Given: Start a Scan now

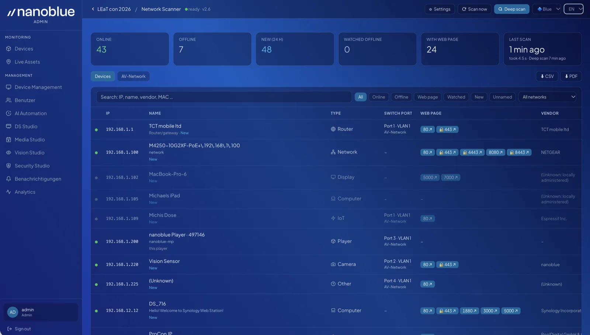Looking at the screenshot, I should [474, 9].
